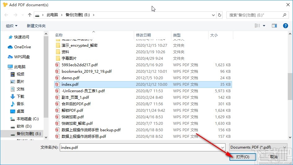This screenshot has height=165, width=293.
Task: Select 此电脑 in the navigation pane
Action: click(16, 67)
